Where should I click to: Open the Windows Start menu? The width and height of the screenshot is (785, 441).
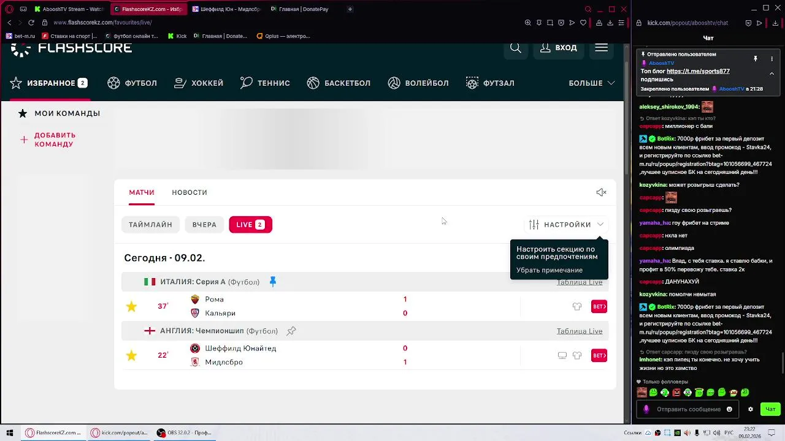pos(9,432)
